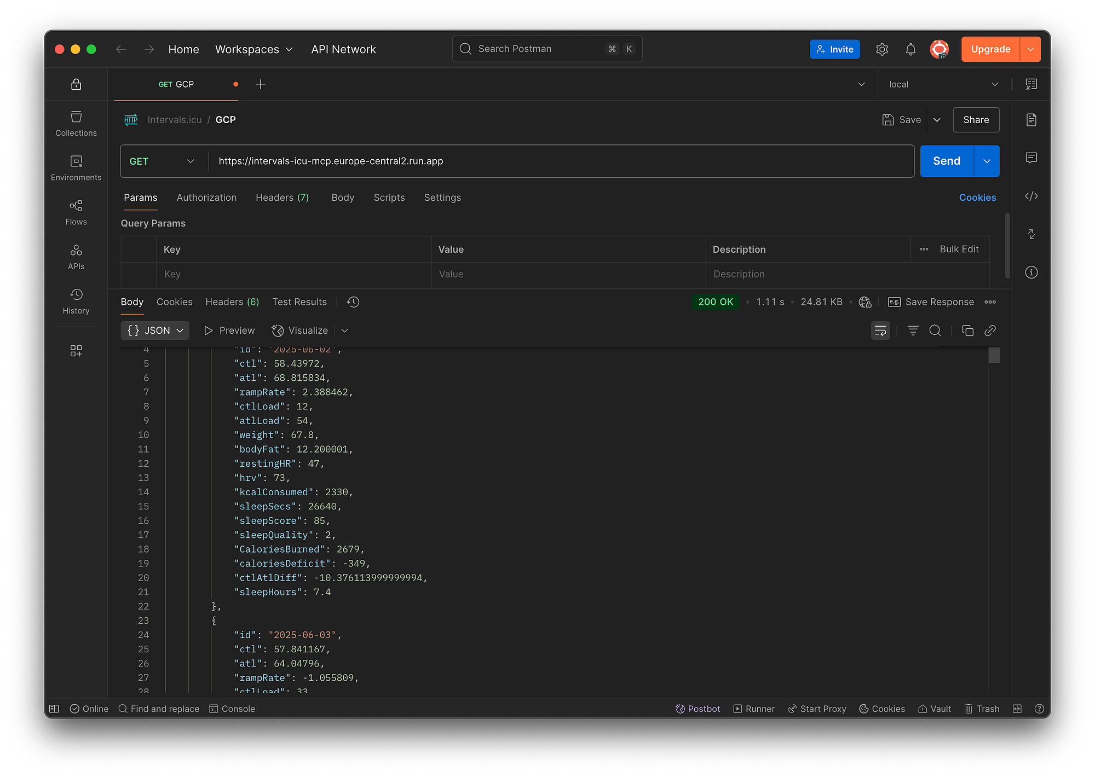Screen dimensions: 1095x777
Task: Send the request
Action: [946, 161]
